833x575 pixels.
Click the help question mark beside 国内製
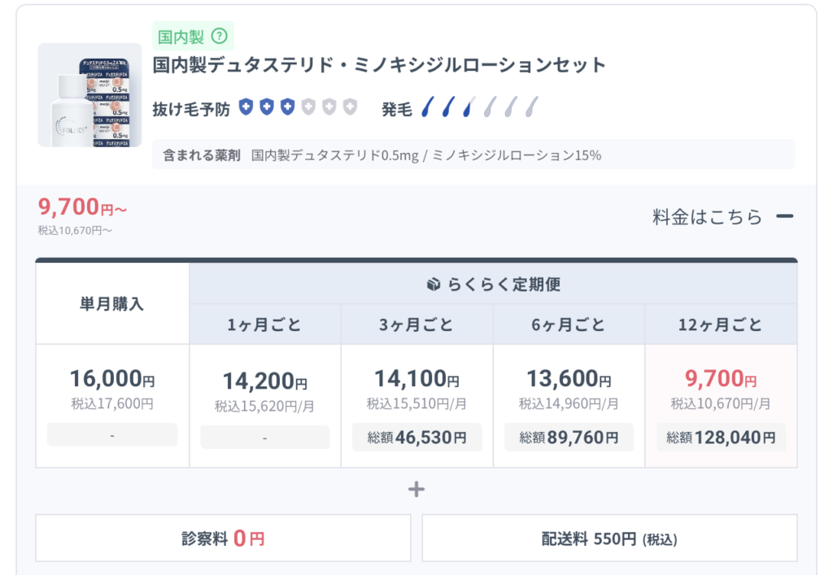pyautogui.click(x=219, y=36)
